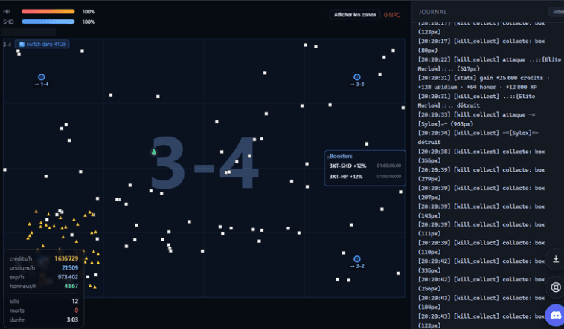Click the morts count 0
The image size is (564, 329).
click(x=76, y=310)
